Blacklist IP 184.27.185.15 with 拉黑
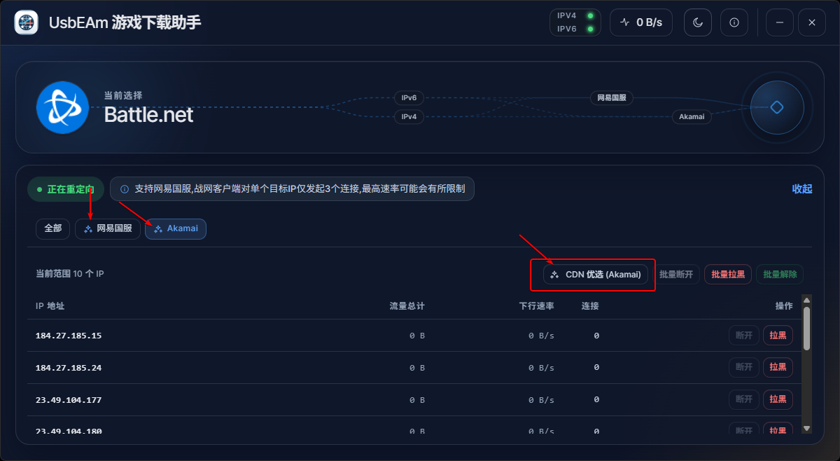Screen dimensions: 840x461 point(778,336)
